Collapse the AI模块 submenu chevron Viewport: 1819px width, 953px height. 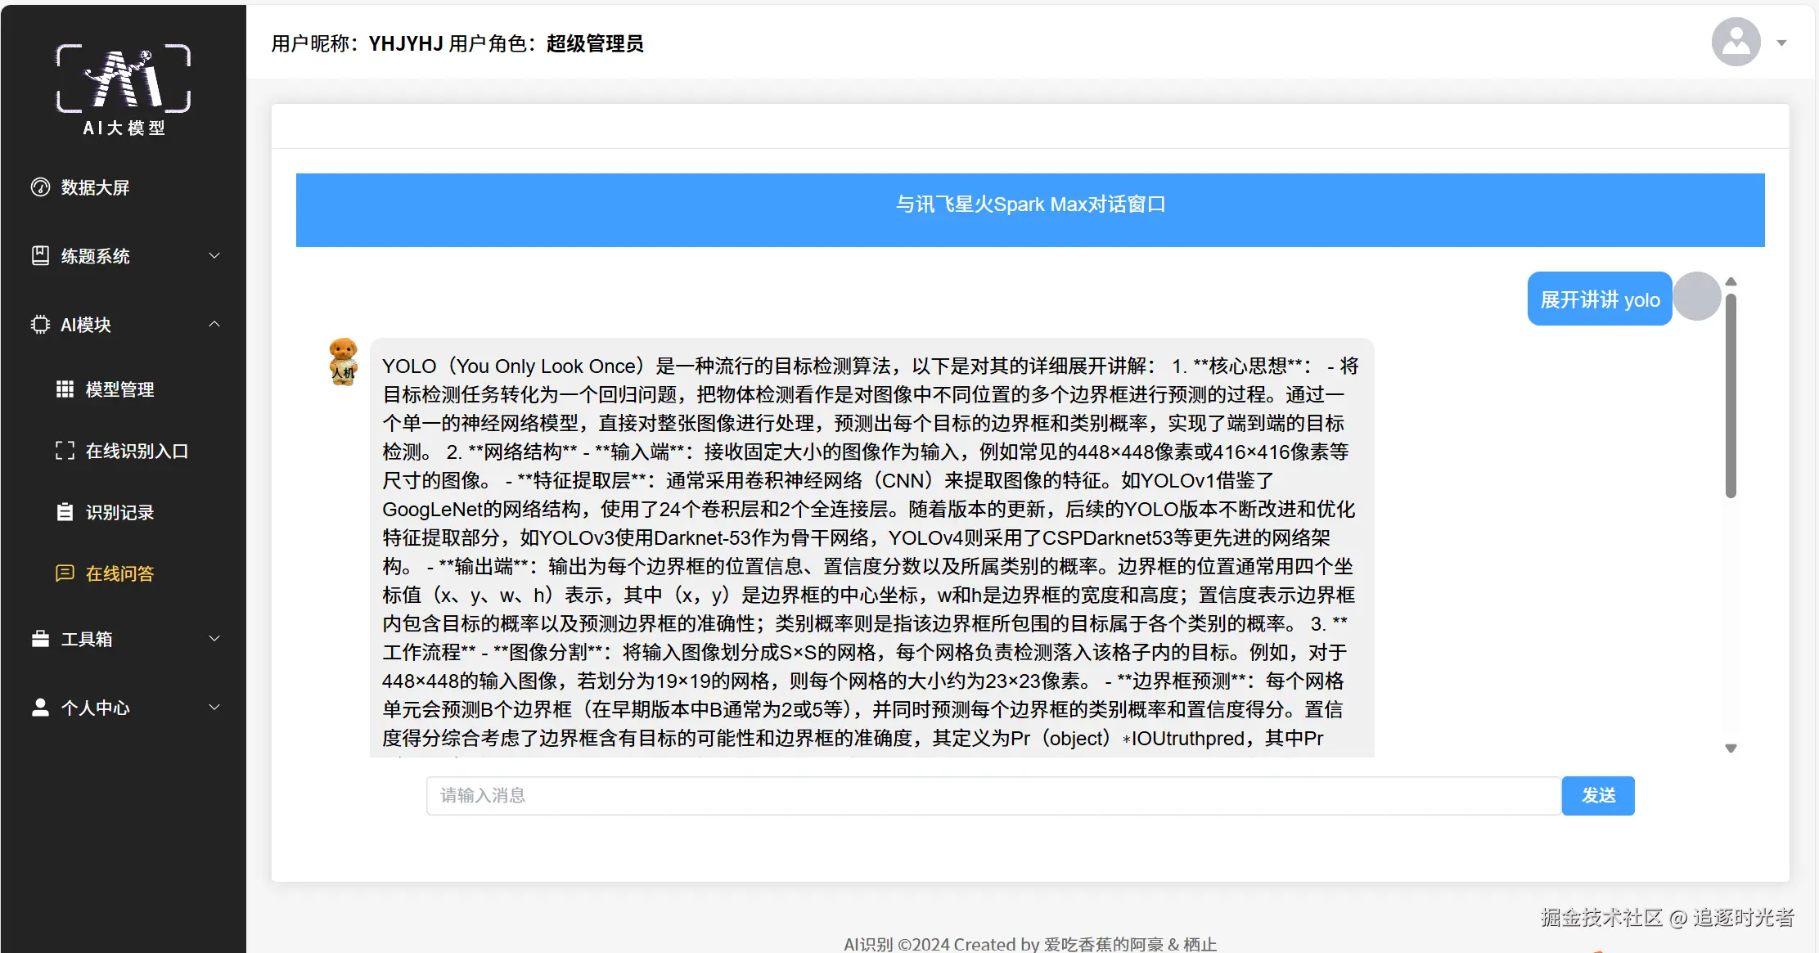(x=214, y=325)
